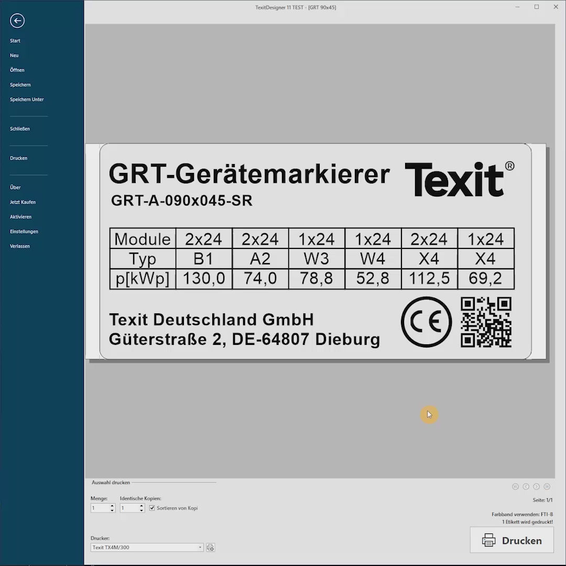Screen dimensions: 566x566
Task: Click table cell 69,2
Action: click(x=485, y=278)
